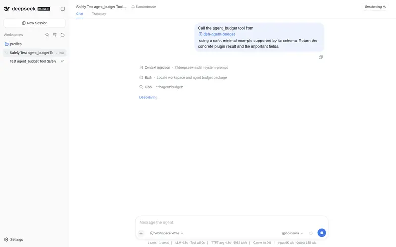
Task: Open the Workspace Write permission dropdown
Action: (167, 233)
